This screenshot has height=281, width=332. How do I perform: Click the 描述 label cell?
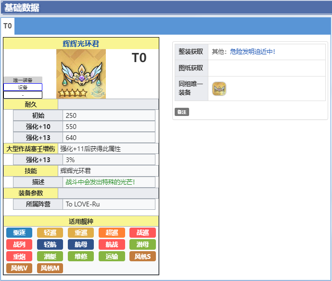[38, 182]
